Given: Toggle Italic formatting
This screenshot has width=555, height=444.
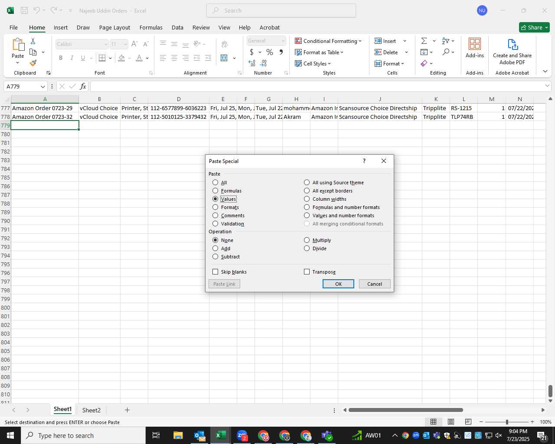Looking at the screenshot, I should (72, 58).
